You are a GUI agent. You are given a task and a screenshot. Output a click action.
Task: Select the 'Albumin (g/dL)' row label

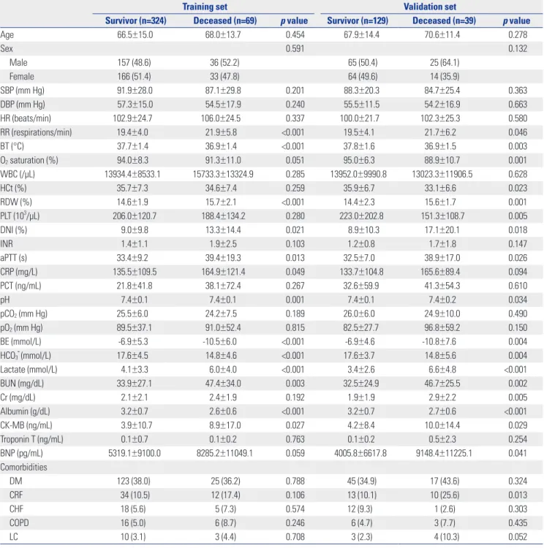tap(25, 412)
